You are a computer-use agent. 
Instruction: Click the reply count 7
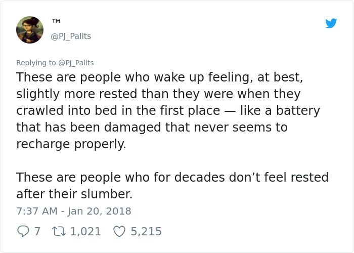click(x=37, y=231)
